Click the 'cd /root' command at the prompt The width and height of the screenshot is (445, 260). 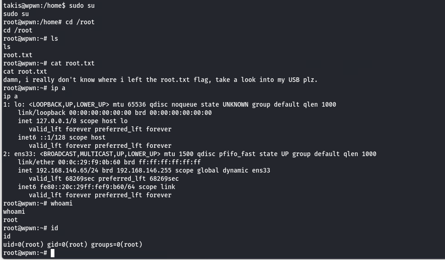80,22
